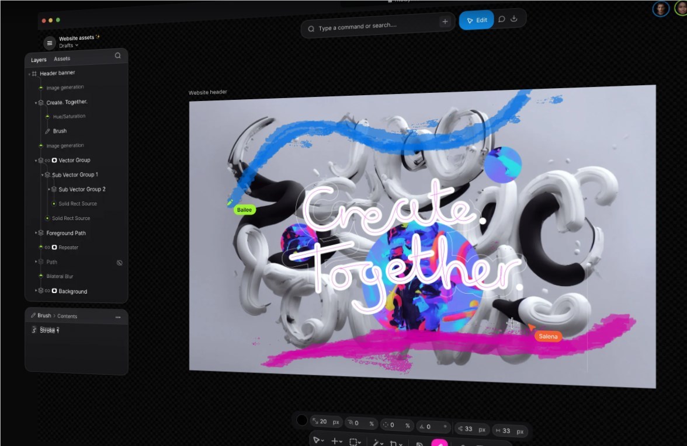Open the black brush color swatch
The image size is (687, 446).
click(302, 420)
